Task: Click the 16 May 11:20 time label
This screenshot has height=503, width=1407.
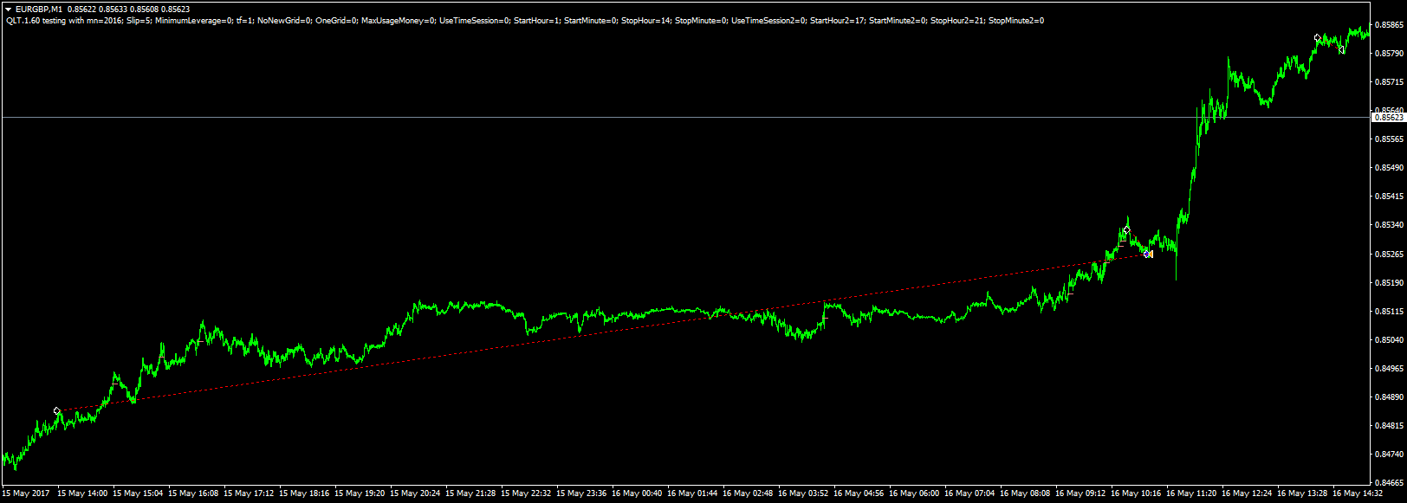Action: (1191, 493)
